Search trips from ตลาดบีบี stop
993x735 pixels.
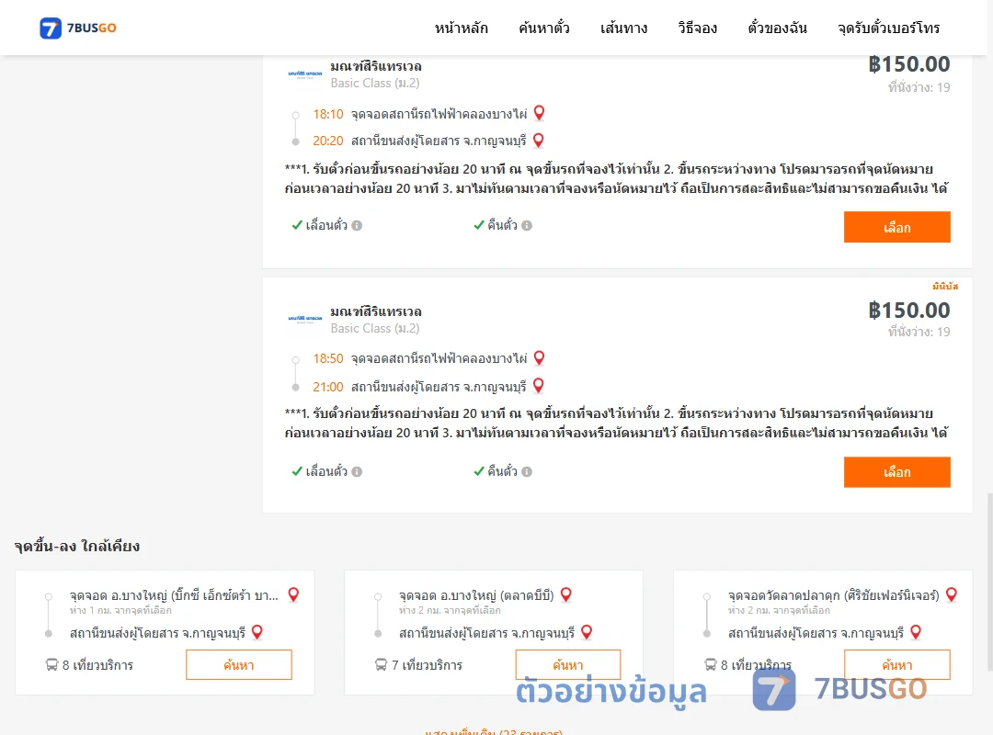click(568, 665)
